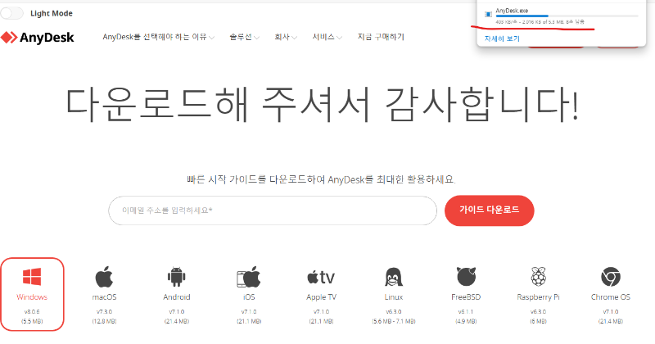This screenshot has width=655, height=344.
Task: Click the AnyDesk.exe download progress bar
Action: click(567, 16)
